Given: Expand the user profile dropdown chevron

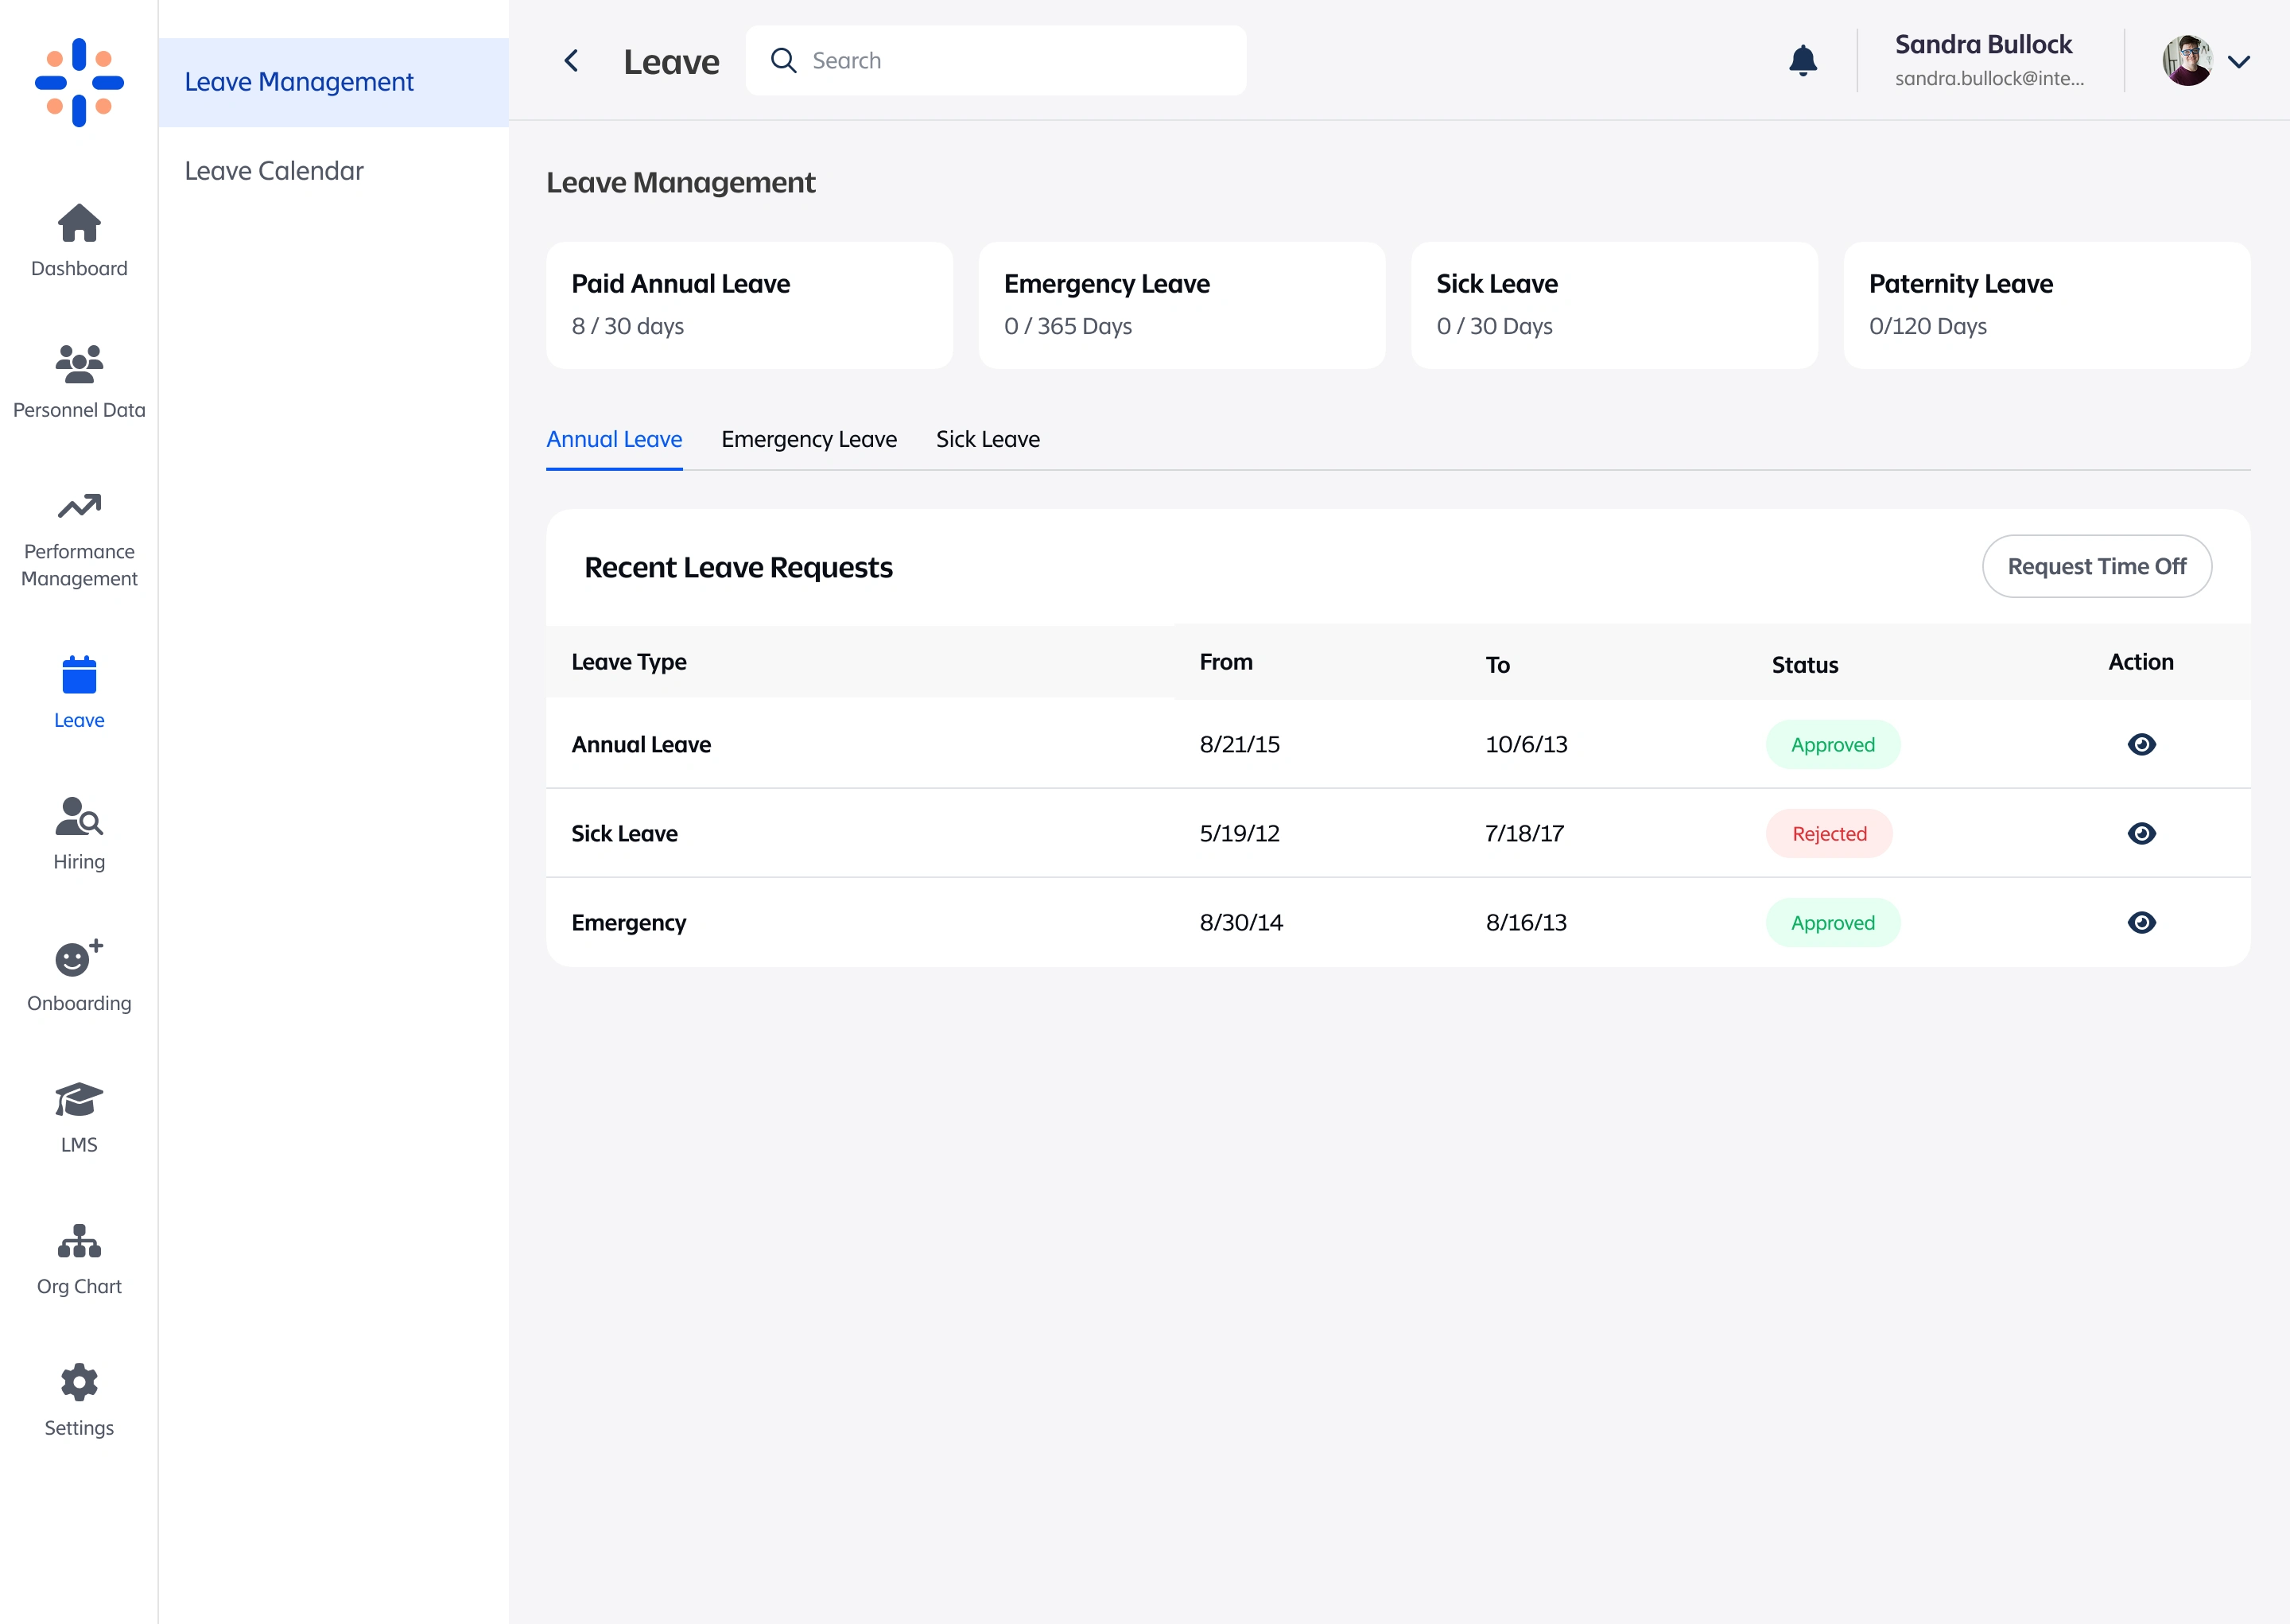Looking at the screenshot, I should [2239, 62].
